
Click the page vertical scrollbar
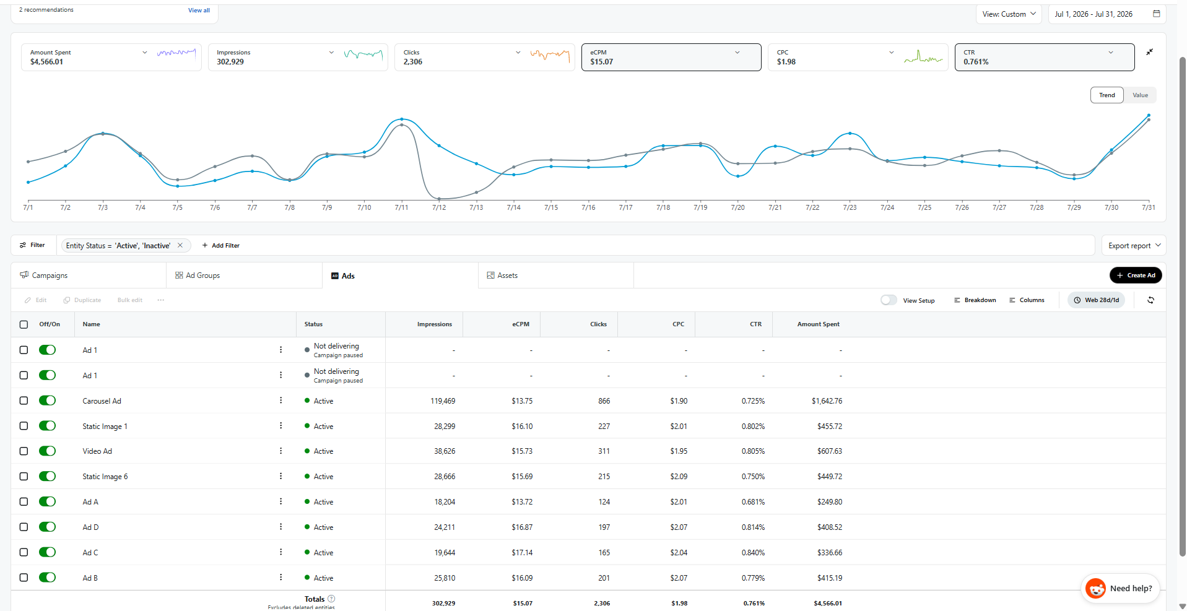click(x=1182, y=306)
